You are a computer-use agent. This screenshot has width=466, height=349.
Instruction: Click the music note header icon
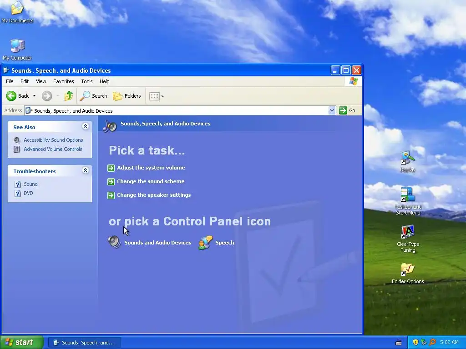pos(110,126)
